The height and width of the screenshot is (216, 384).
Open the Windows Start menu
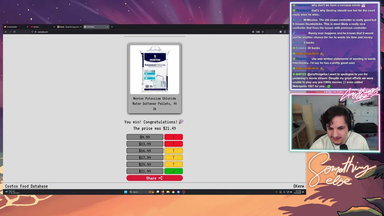tap(126, 192)
